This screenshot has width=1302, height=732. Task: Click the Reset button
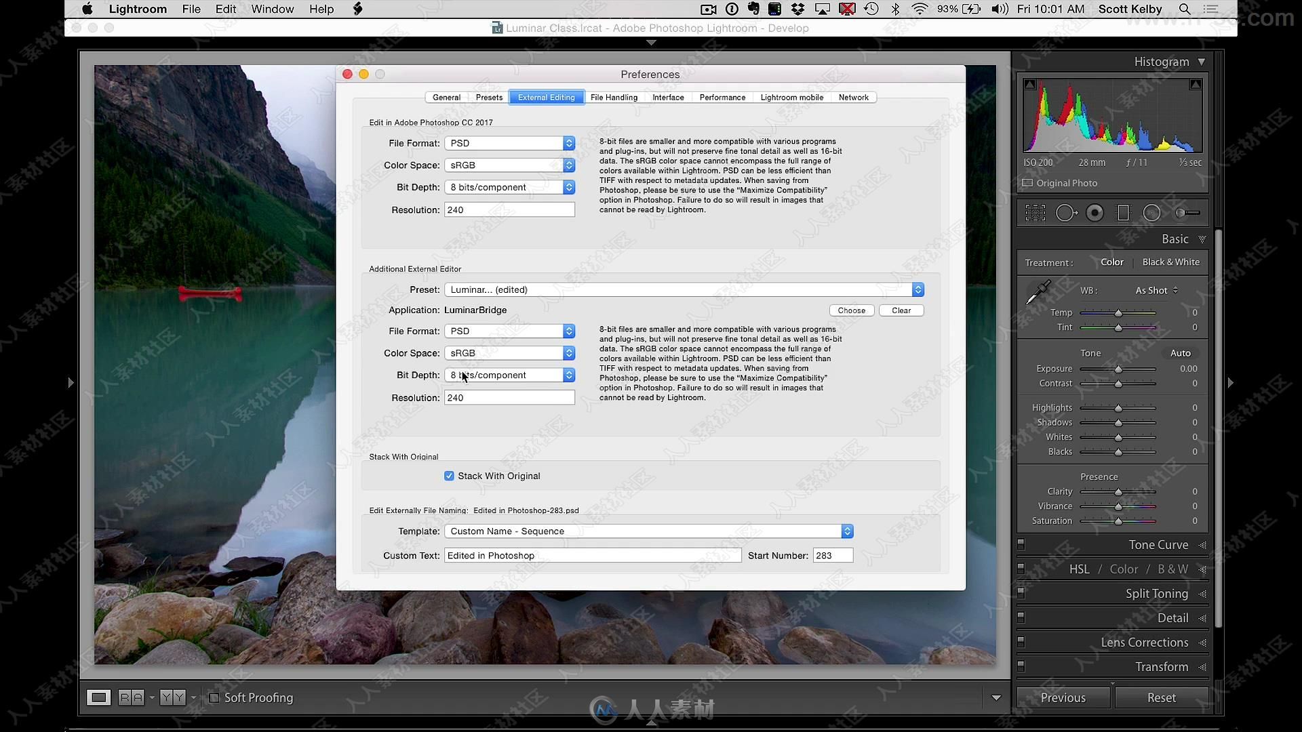tap(1162, 697)
